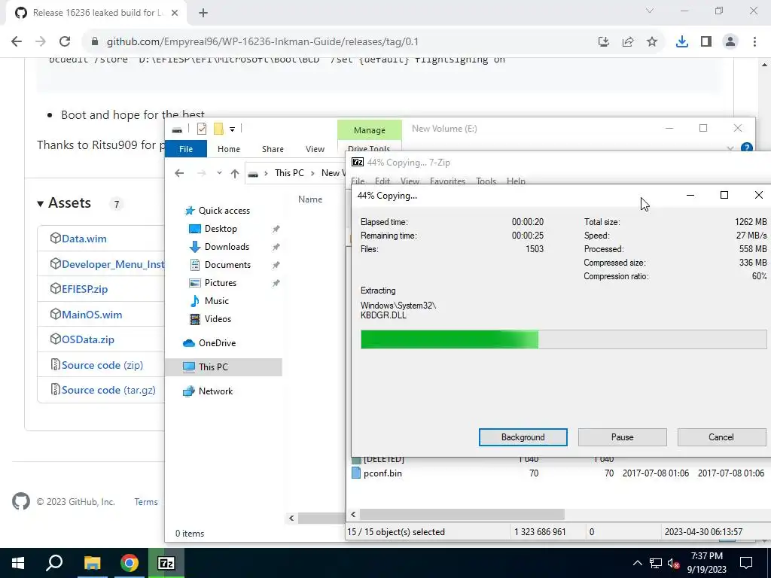Open the notification center icon

coord(746,563)
